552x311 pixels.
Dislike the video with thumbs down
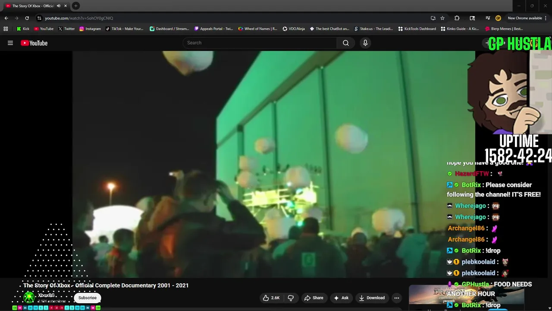tap(291, 298)
